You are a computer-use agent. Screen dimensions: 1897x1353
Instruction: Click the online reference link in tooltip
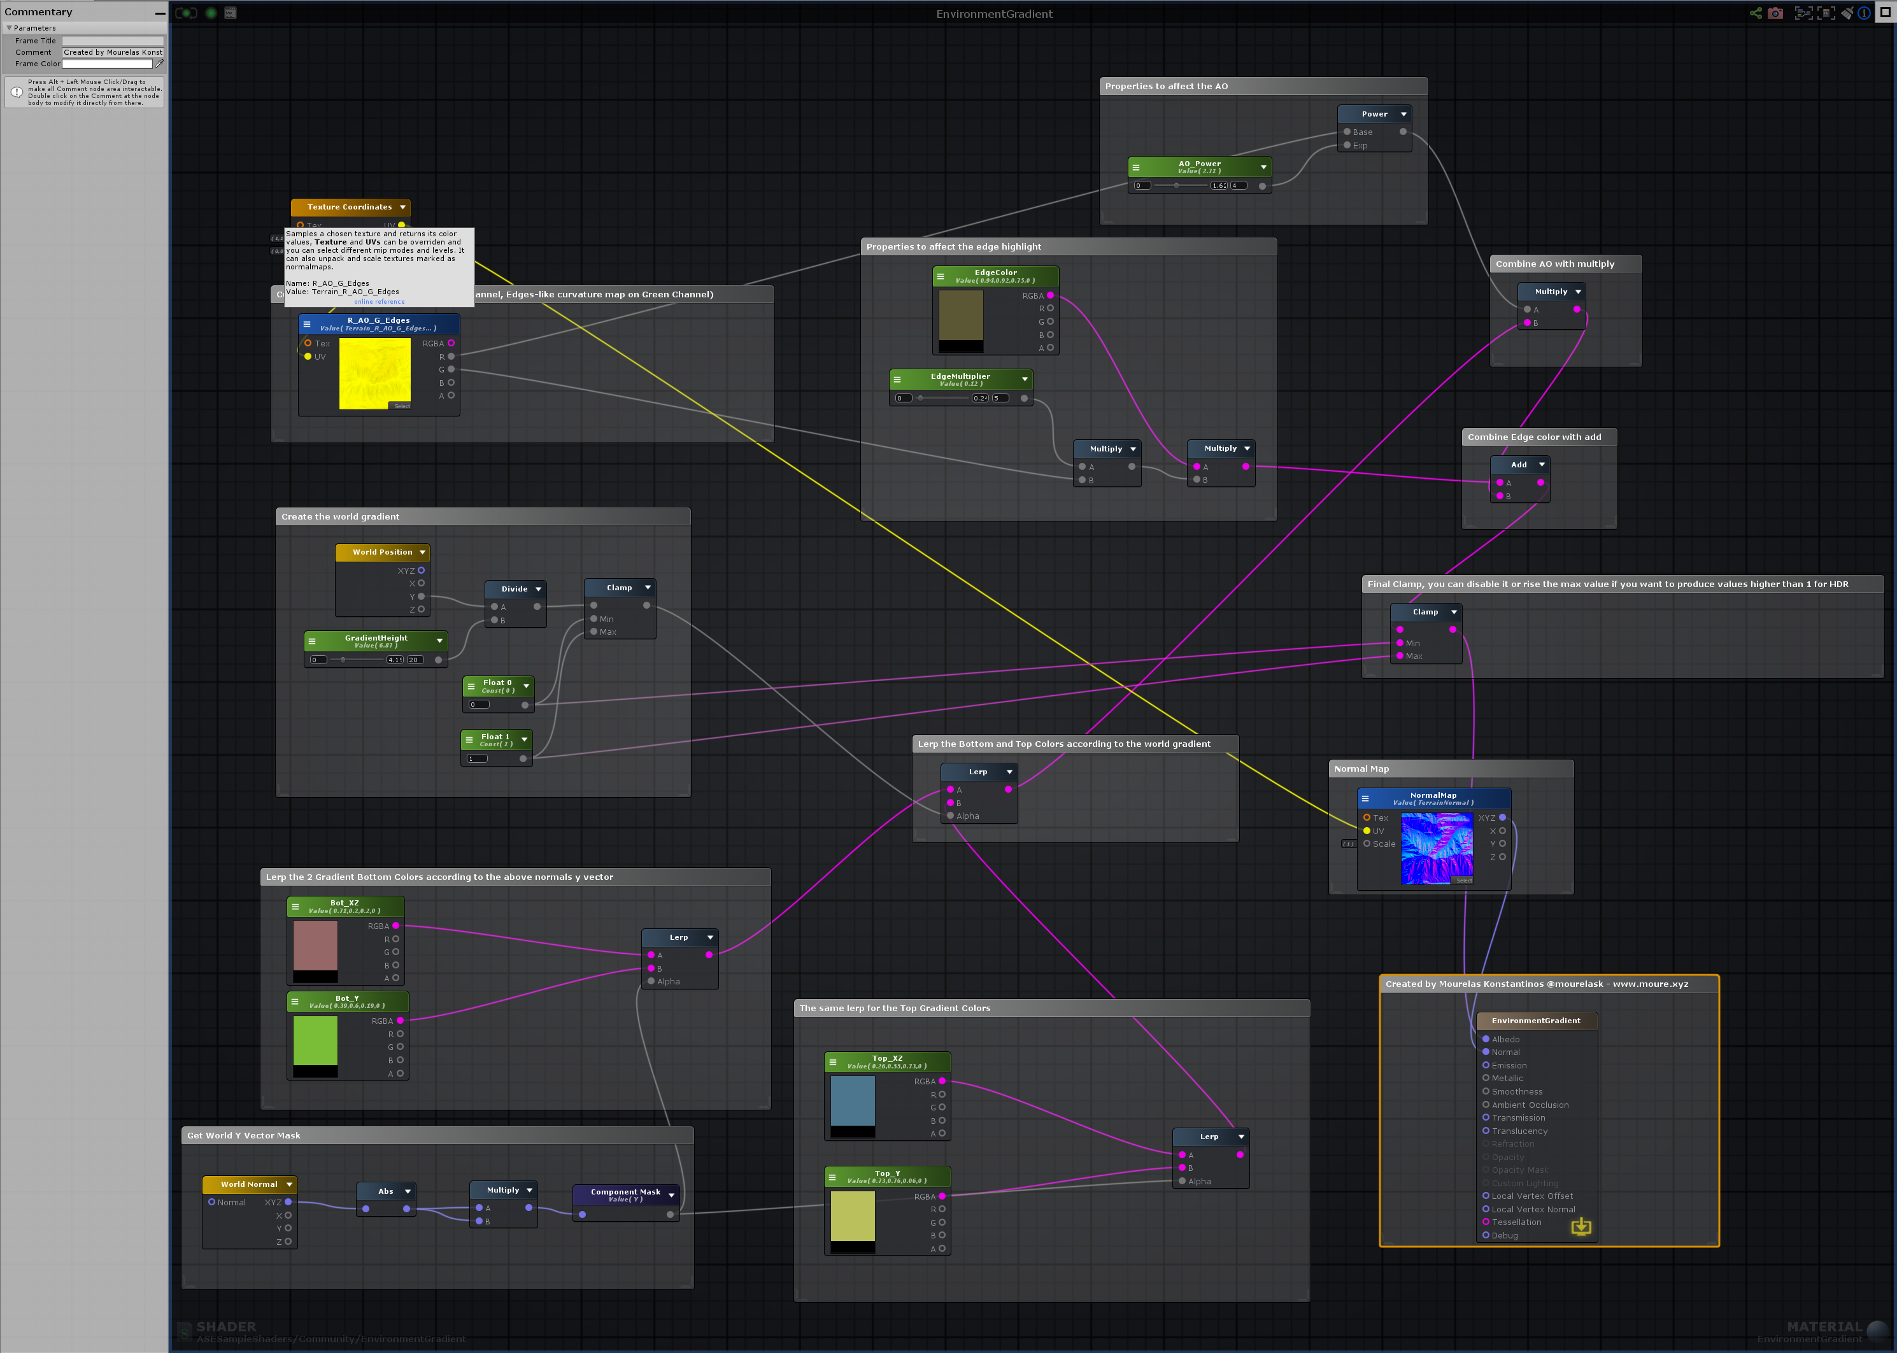(x=379, y=302)
